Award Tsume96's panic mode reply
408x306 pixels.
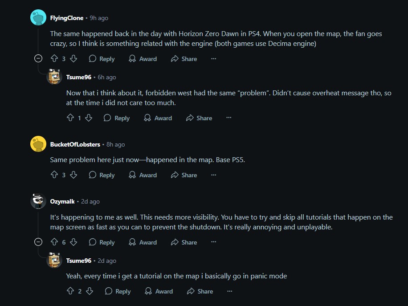tap(159, 291)
